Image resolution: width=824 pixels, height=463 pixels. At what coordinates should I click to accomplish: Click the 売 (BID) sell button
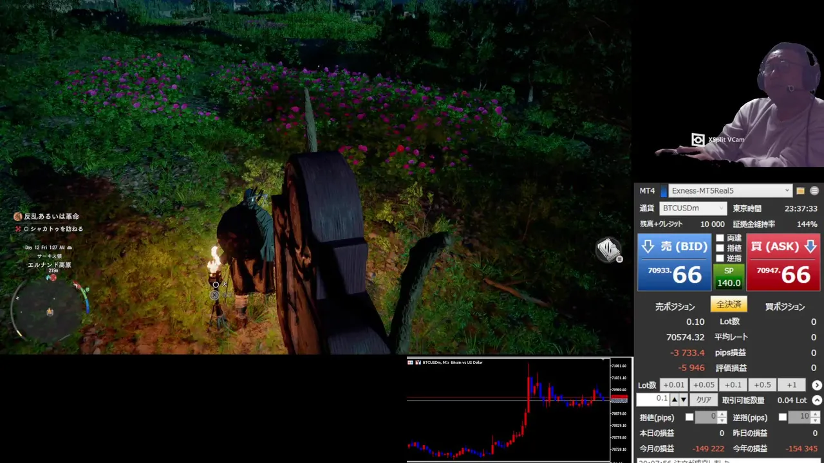(x=674, y=262)
